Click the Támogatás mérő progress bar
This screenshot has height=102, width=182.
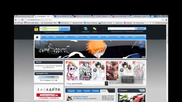pyautogui.click(x=49, y=77)
